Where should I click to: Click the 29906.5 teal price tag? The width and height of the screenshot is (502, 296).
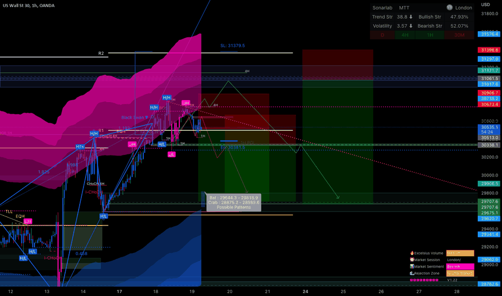pos(489,184)
